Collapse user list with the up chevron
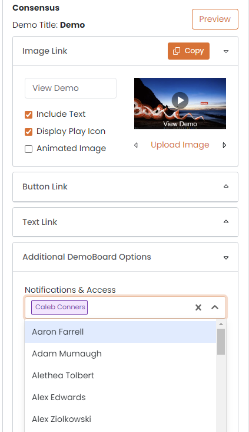Screen dimensions: 249x432 point(215,307)
